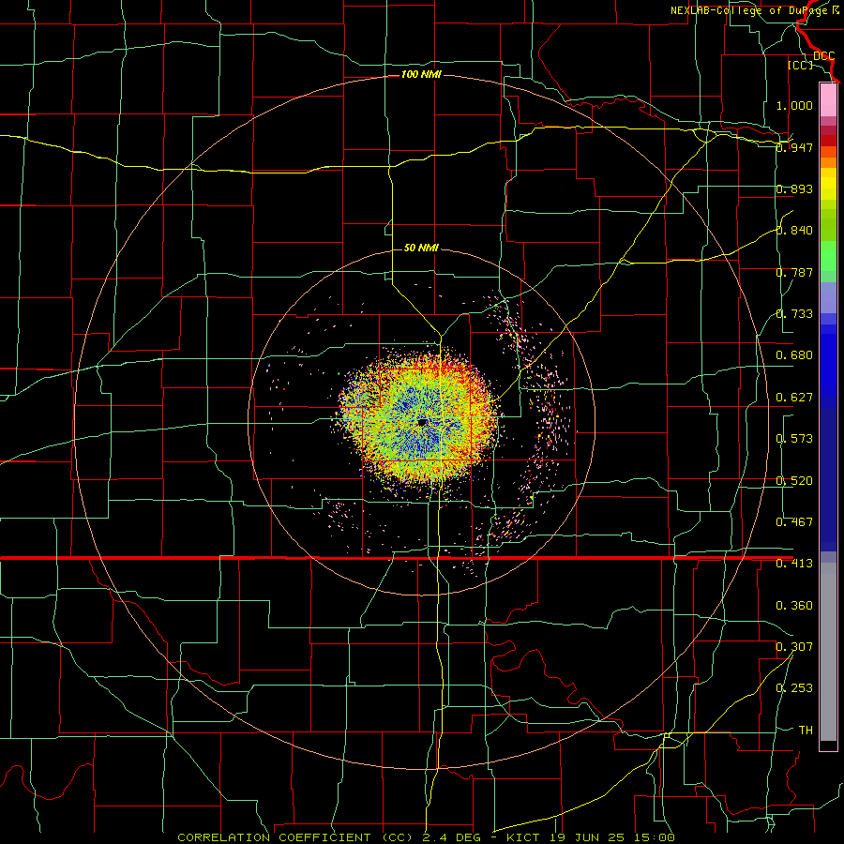Click the 15:00 time stamp in caption

[655, 837]
